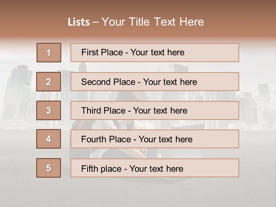Viewport: 276px width, 207px height.
Task: Select the 'Third Place' text box
Action: pyautogui.click(x=155, y=110)
